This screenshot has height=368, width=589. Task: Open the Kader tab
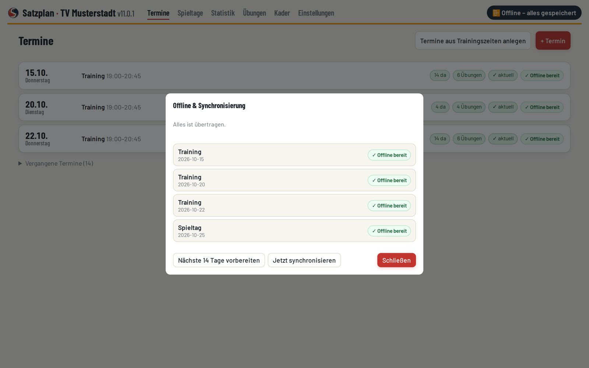click(x=282, y=13)
